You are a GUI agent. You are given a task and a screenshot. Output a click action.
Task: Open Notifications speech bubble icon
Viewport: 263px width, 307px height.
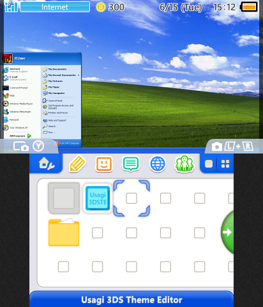(131, 164)
